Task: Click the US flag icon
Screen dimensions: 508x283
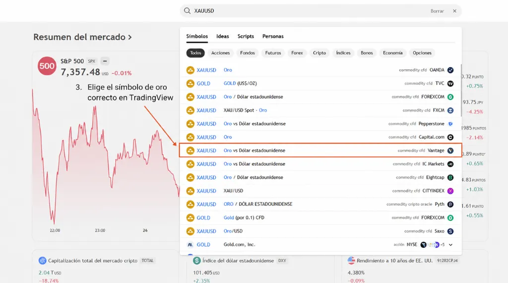Action: tap(351, 260)
